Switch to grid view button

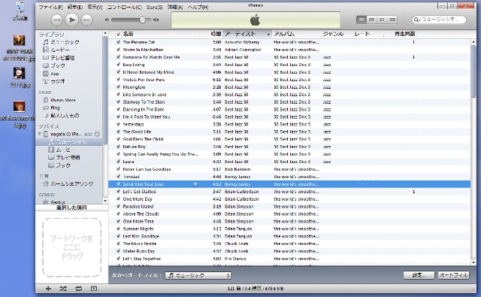coord(382,20)
